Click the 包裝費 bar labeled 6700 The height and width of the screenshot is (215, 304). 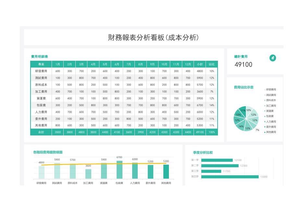[120, 170]
